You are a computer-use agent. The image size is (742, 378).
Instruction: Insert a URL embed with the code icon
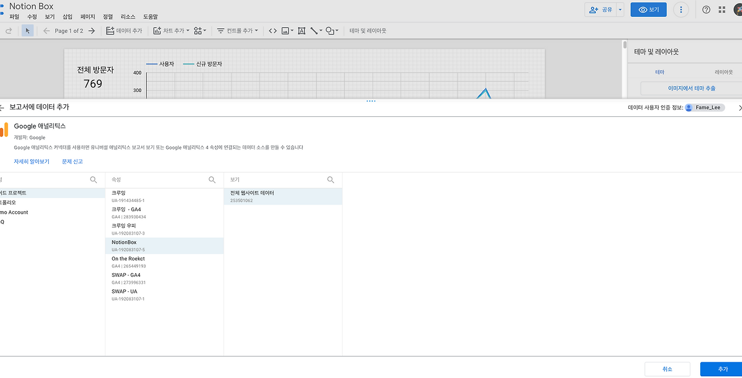click(272, 31)
